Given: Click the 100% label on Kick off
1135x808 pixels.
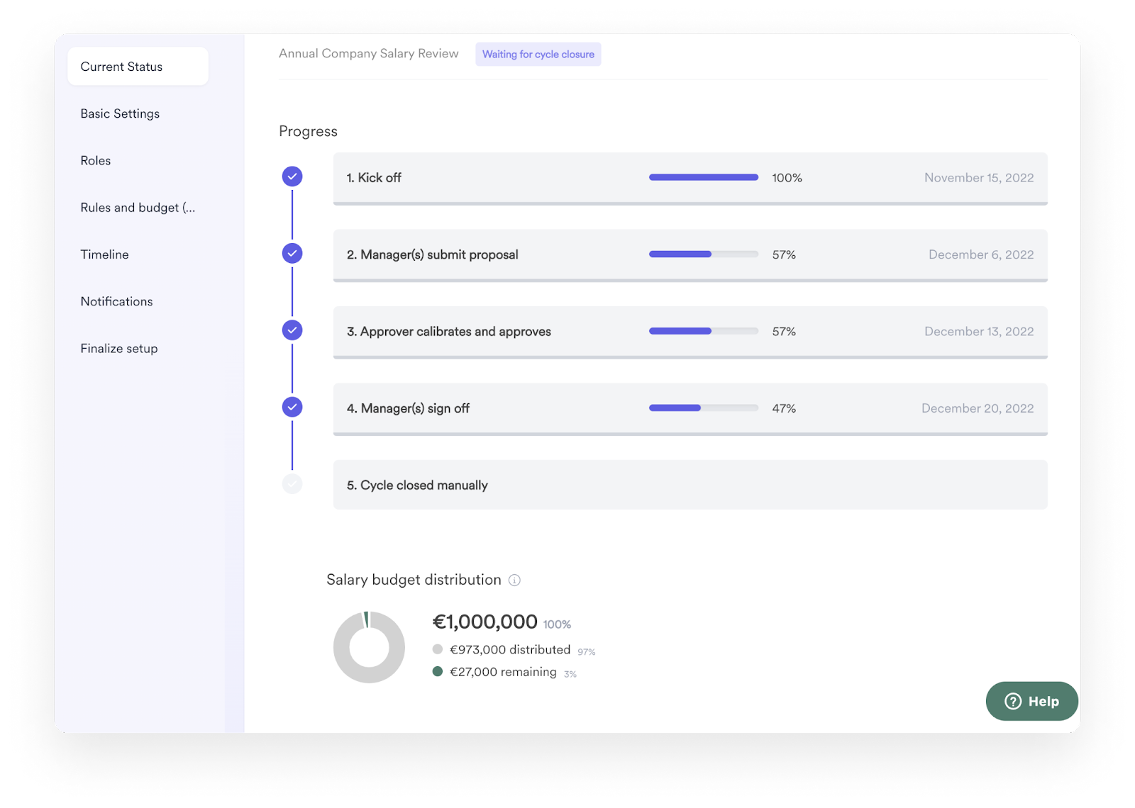Looking at the screenshot, I should click(787, 178).
